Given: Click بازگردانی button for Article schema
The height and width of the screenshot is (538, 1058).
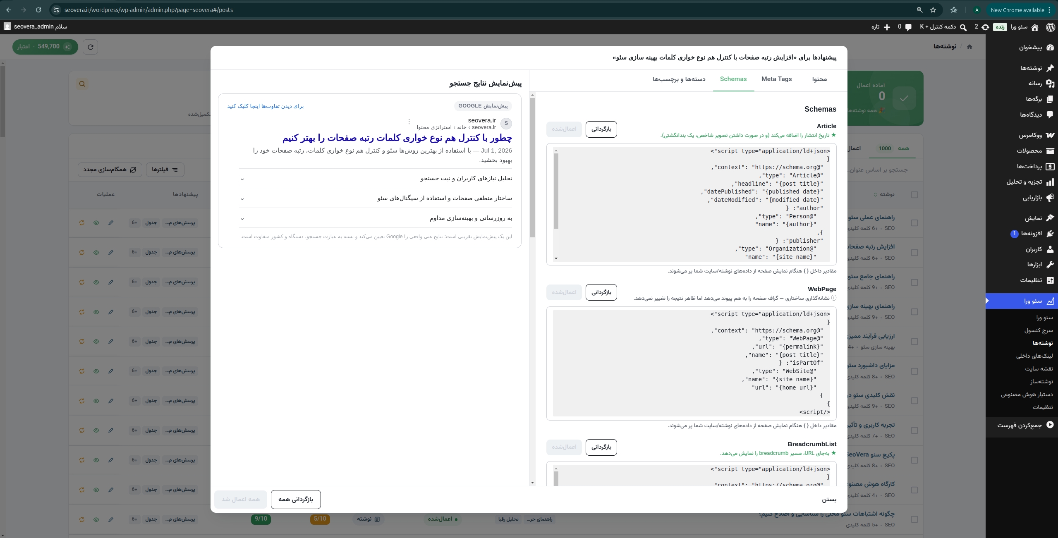Looking at the screenshot, I should pos(601,129).
